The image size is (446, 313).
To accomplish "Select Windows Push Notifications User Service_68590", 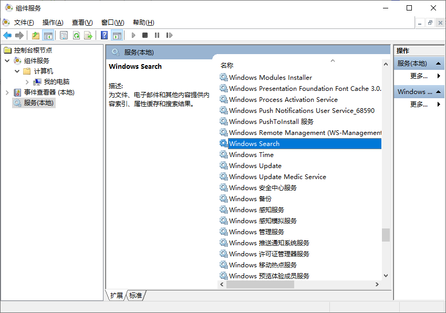I will click(x=300, y=111).
